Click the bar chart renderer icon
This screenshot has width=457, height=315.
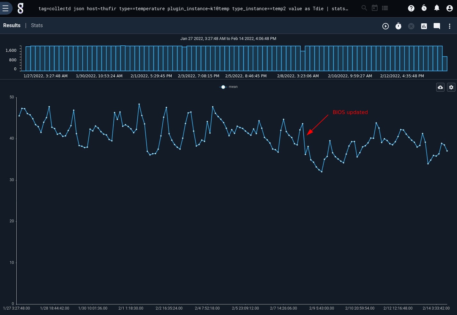[424, 26]
